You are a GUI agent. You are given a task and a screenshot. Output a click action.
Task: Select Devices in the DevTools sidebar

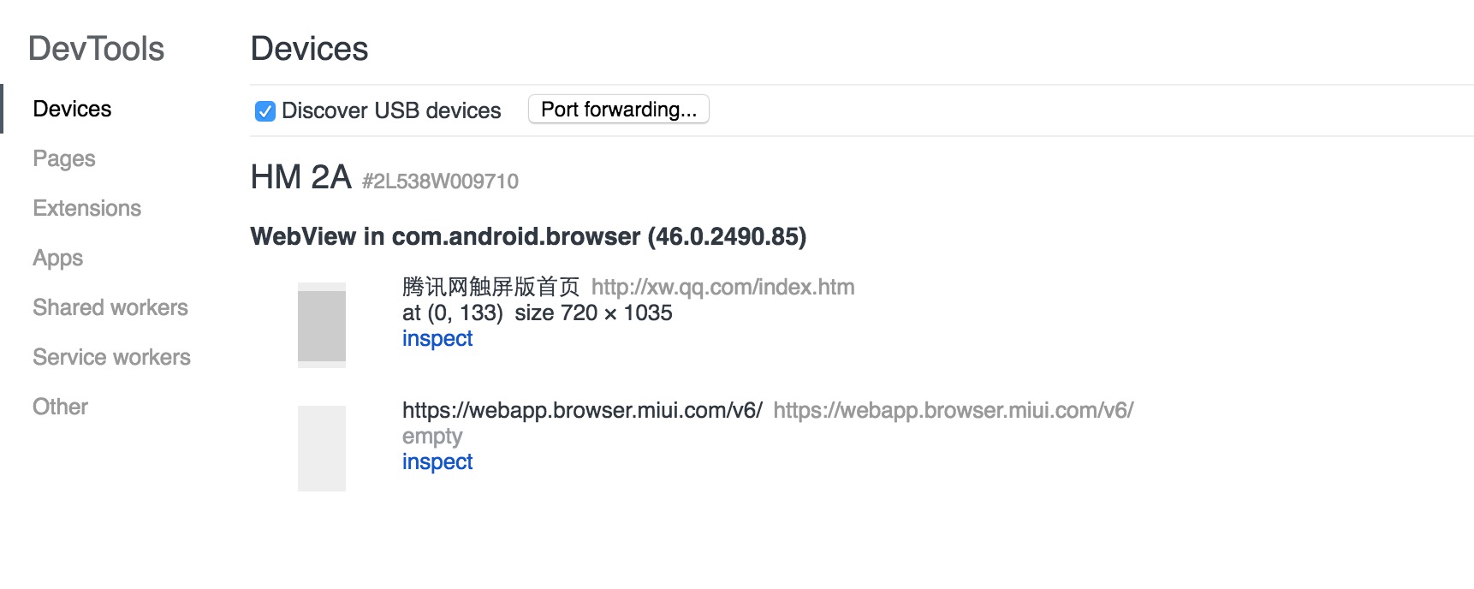(x=72, y=109)
